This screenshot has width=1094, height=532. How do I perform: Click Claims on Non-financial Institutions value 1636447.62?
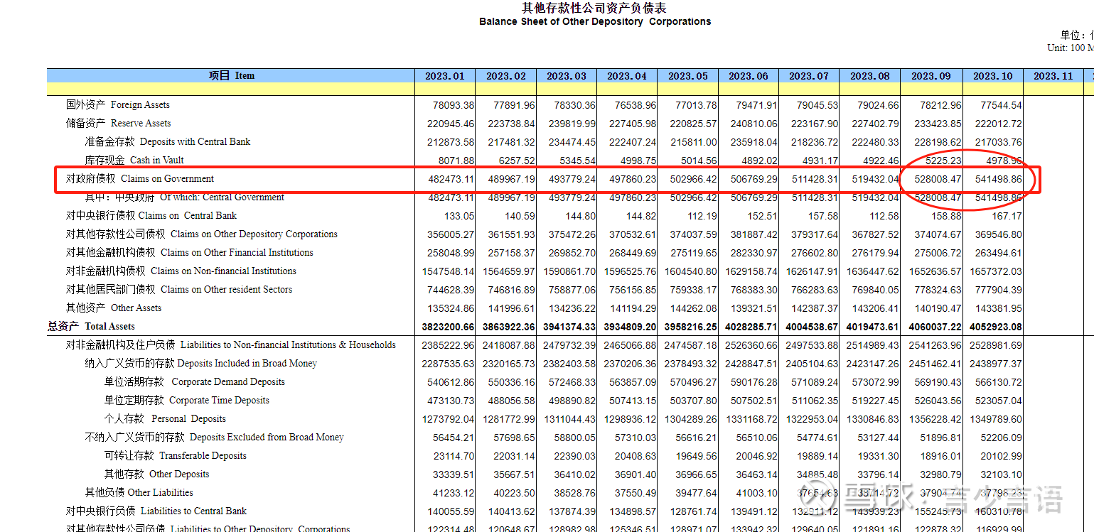(872, 271)
